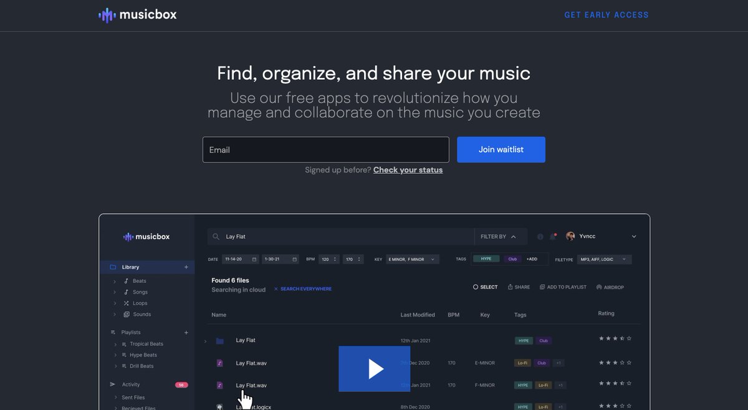Sort by the Last Modified column header
This screenshot has width=748, height=410.
point(418,315)
